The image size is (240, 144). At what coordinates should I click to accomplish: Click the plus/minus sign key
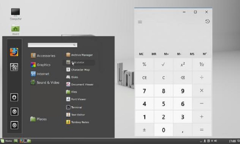[x=144, y=130]
